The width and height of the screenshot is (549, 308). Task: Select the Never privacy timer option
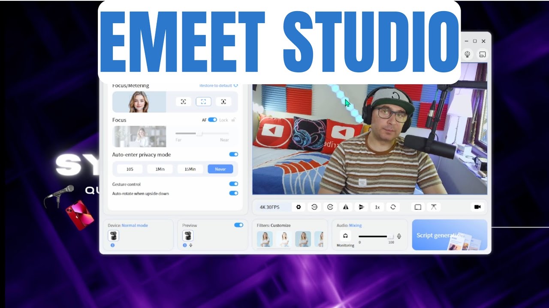point(220,169)
